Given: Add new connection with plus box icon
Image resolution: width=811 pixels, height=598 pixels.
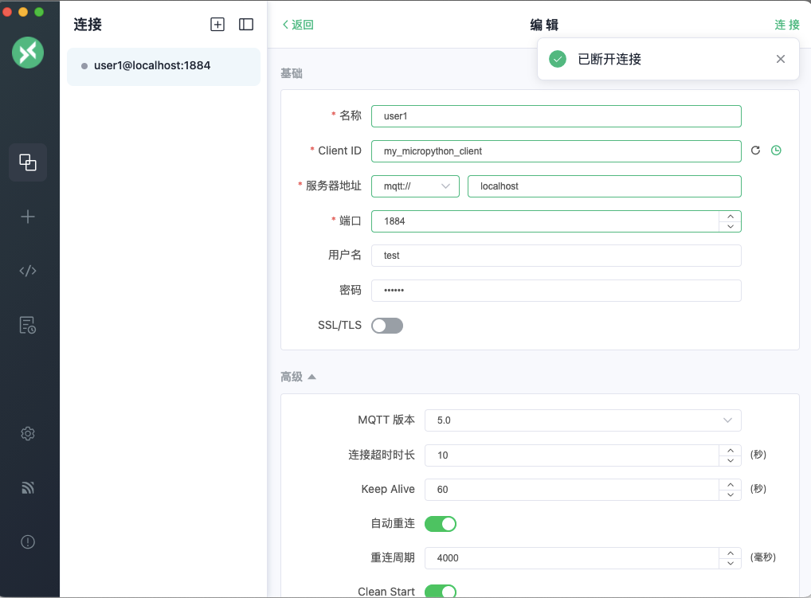Looking at the screenshot, I should pos(217,25).
